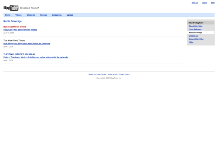Open About K0pyTube sidebar link

195,26
